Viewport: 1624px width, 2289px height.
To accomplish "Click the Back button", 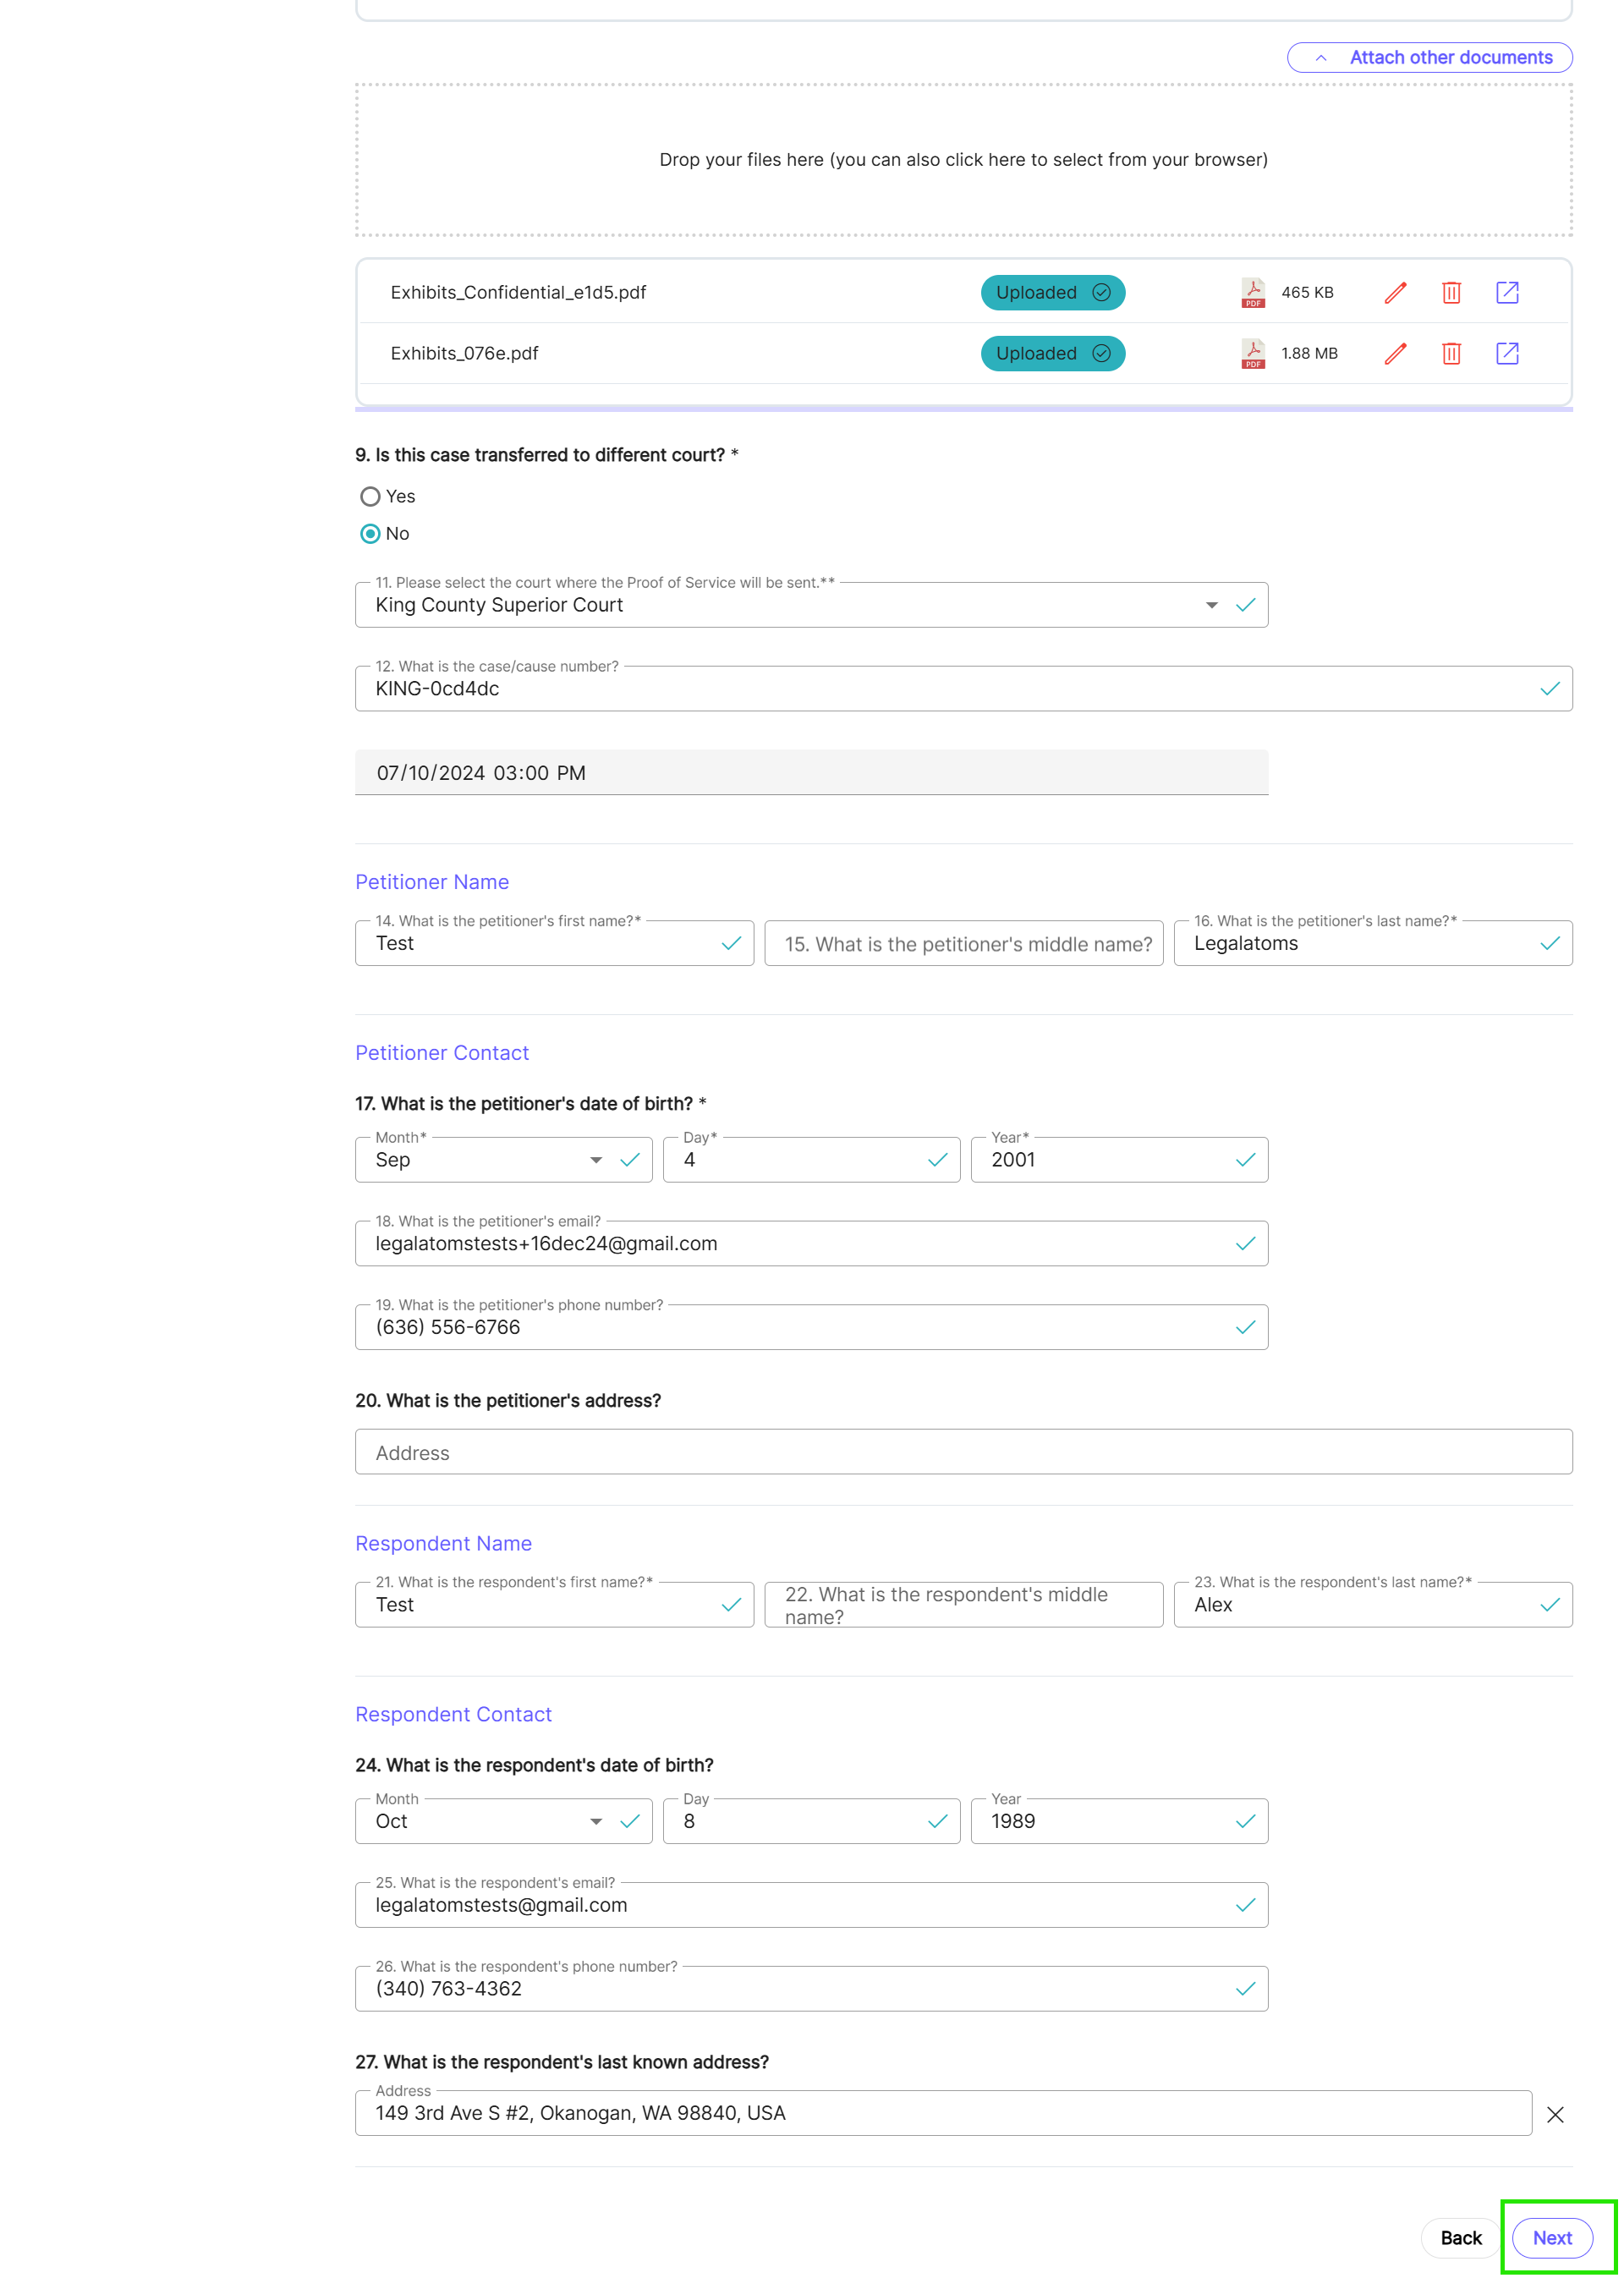I will point(1460,2238).
